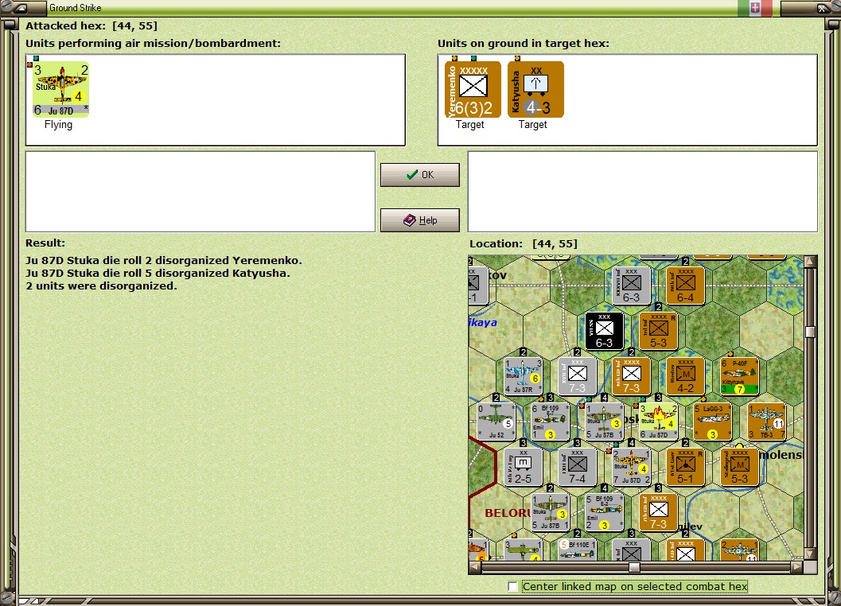Screen dimensions: 841x606
Task: Click the orange 5-3 reserve infantry army
Action: pyautogui.click(x=658, y=331)
